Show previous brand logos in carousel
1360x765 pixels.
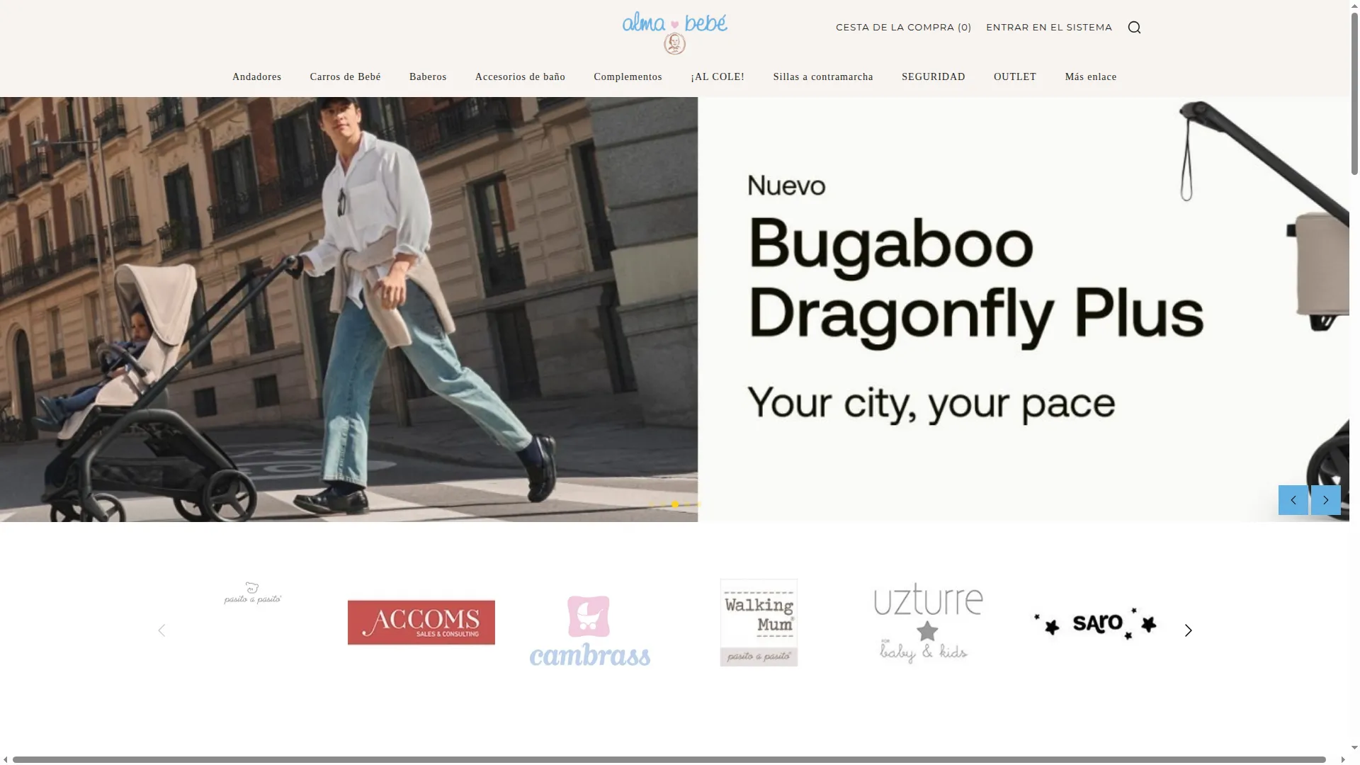161,630
